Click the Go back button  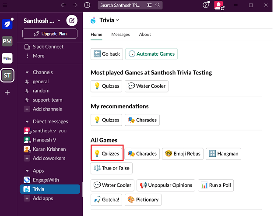[x=107, y=54]
